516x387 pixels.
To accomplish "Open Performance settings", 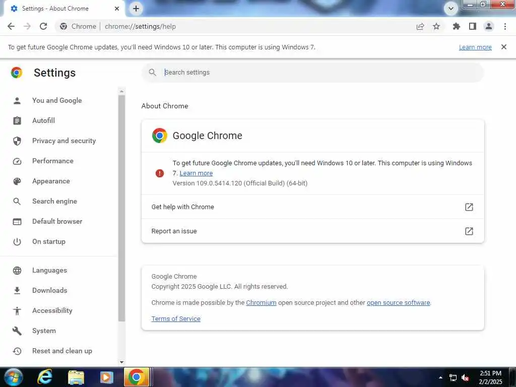I will click(x=52, y=161).
